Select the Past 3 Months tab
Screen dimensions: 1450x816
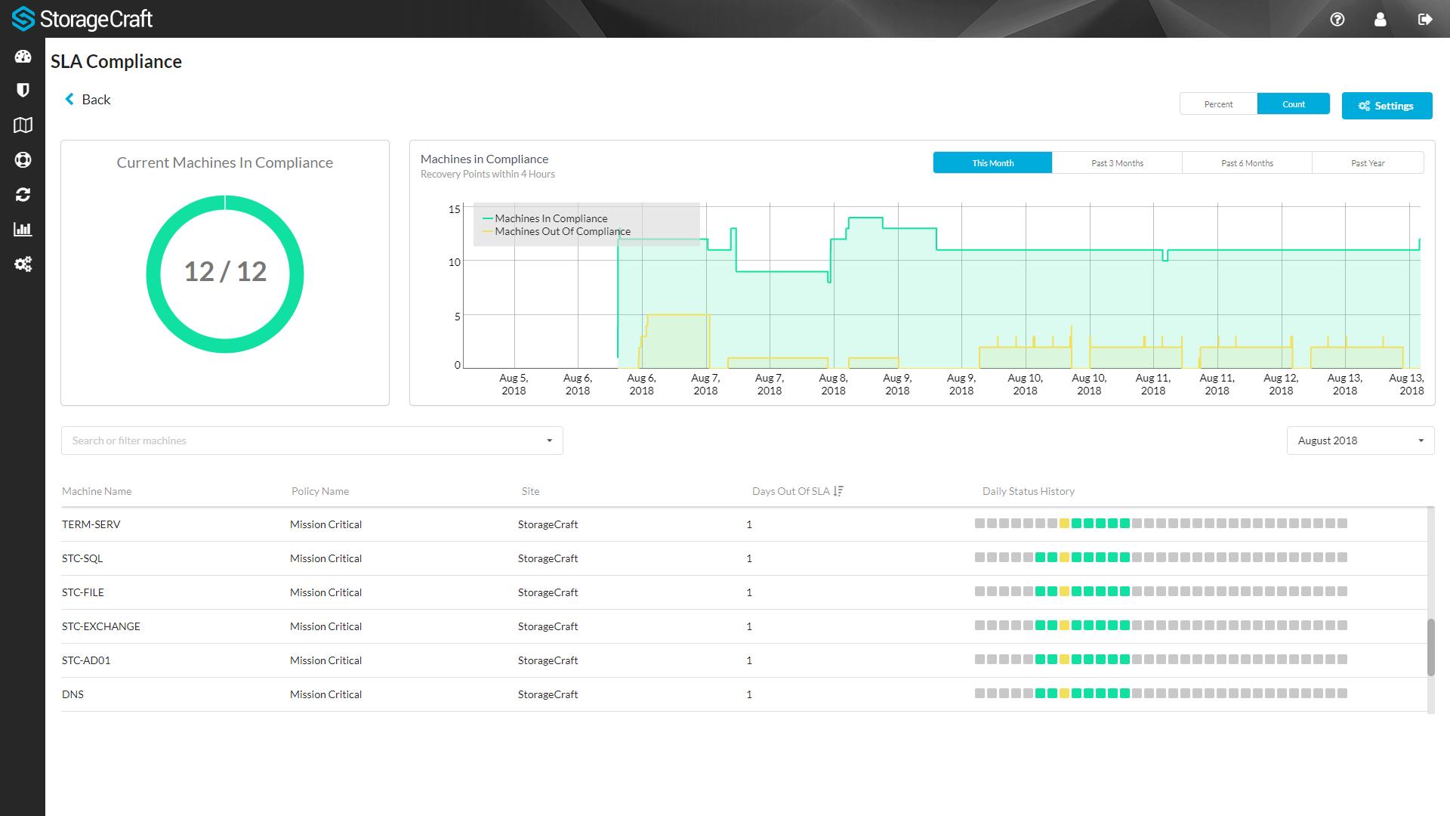[1117, 163]
